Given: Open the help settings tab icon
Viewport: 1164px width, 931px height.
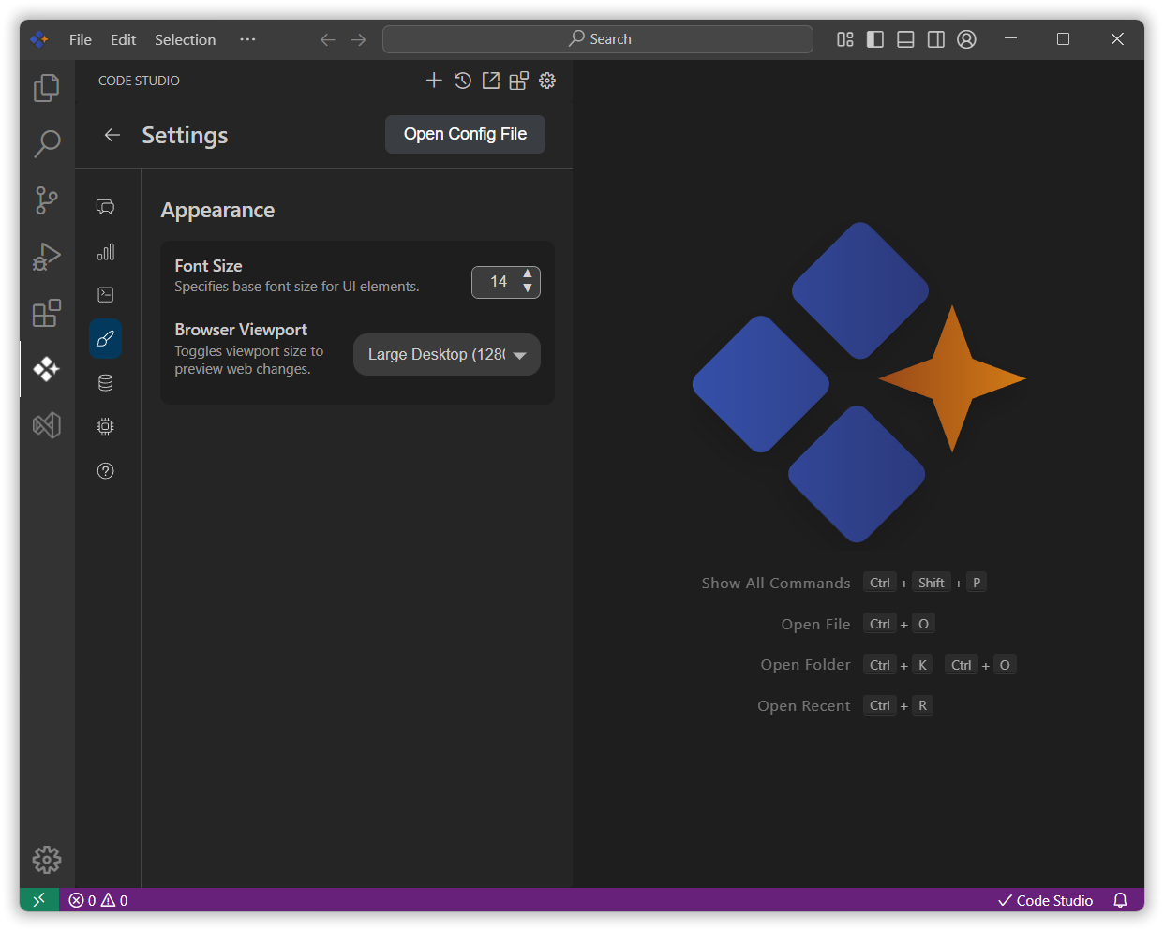Looking at the screenshot, I should [x=106, y=471].
